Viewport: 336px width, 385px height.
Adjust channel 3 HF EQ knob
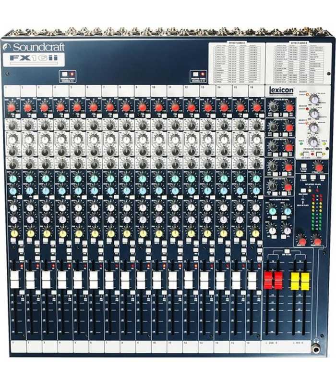[x=45, y=126]
